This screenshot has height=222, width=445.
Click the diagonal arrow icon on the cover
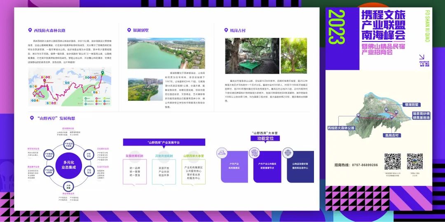click(x=422, y=58)
